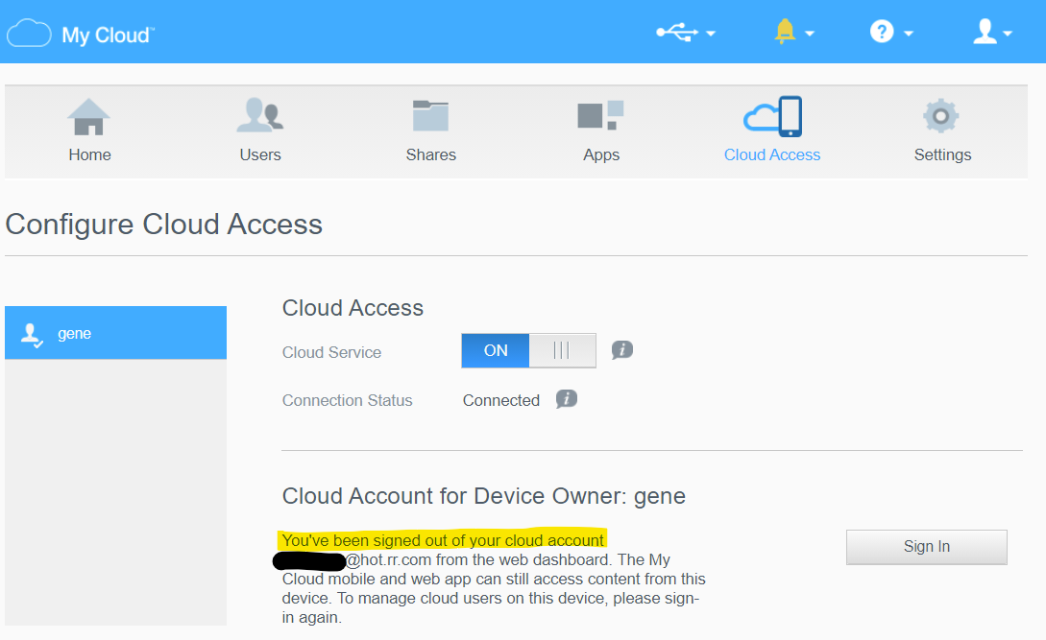Screen dimensions: 1046x640
Task: Open the help question mark icon
Action: click(881, 32)
